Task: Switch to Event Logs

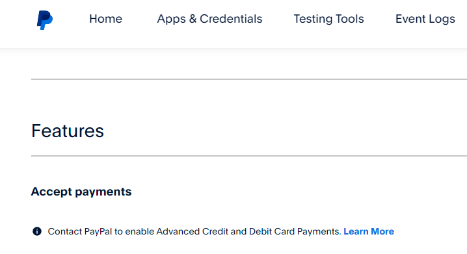Action: [x=425, y=19]
